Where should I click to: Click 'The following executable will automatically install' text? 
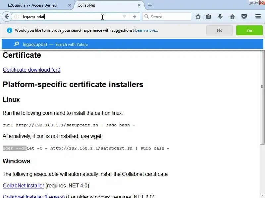click(x=85, y=174)
